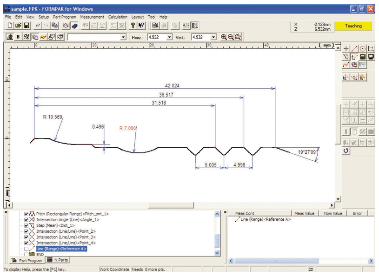Click the context help arrow icon

coord(141,26)
